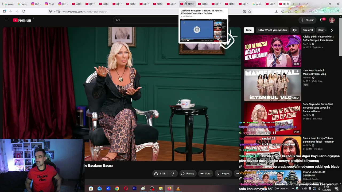The height and width of the screenshot is (192, 342).
Task: Open the Firefox account icon
Action: point(283,11)
